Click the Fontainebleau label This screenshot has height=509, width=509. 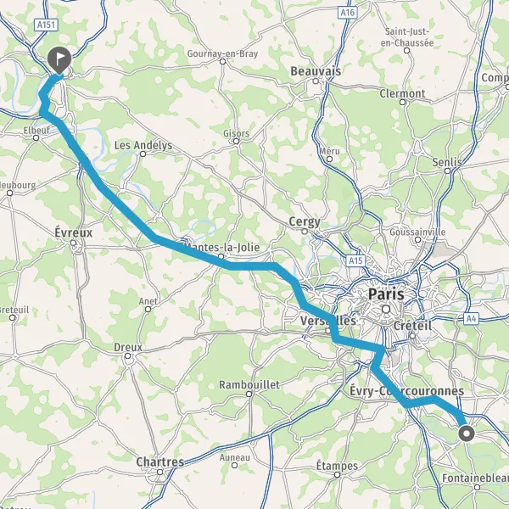475,478
